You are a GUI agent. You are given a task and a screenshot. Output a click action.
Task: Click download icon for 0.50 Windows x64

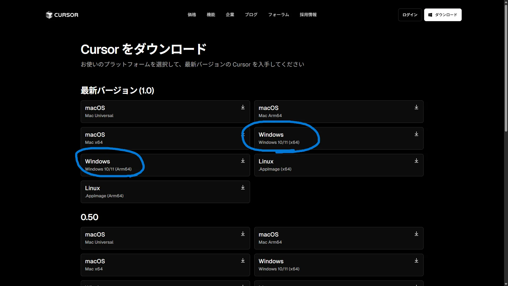[x=416, y=261]
